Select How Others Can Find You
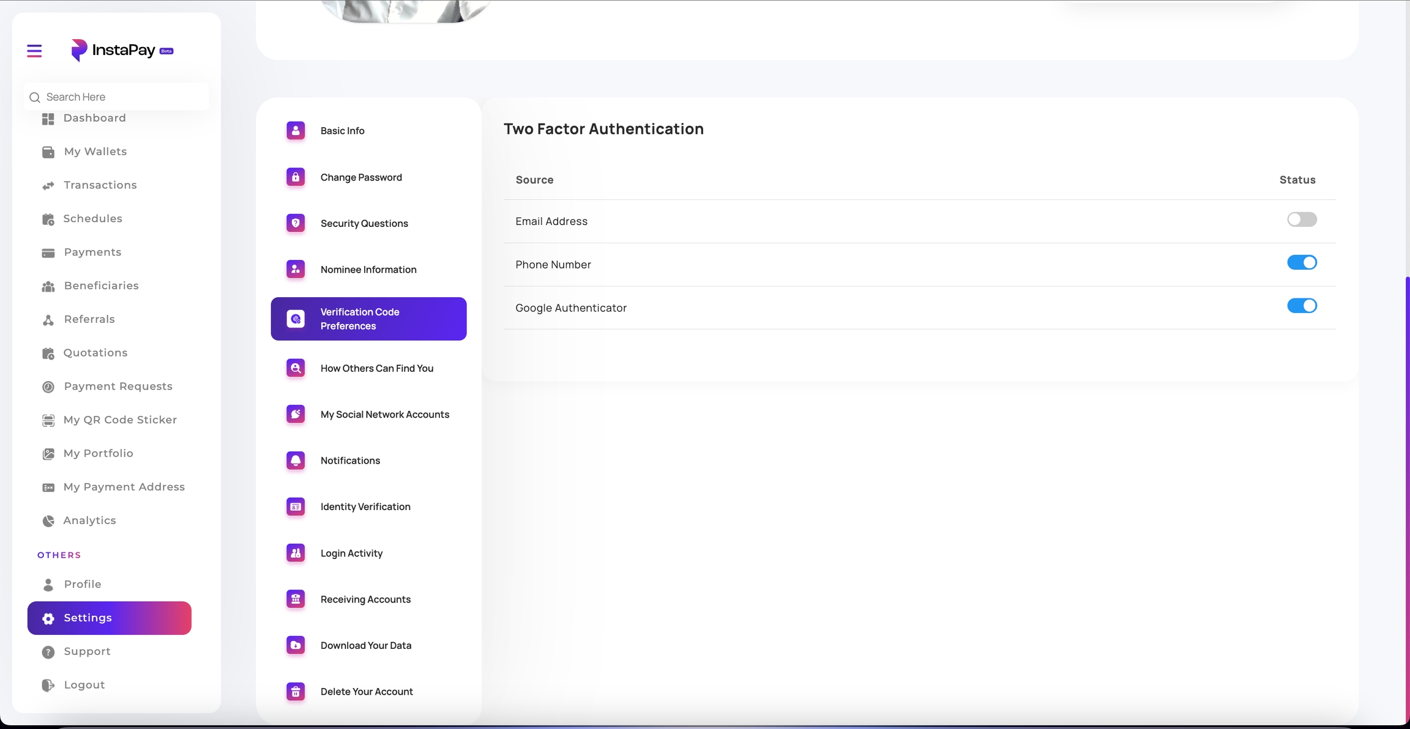Viewport: 1410px width, 729px height. click(x=376, y=368)
